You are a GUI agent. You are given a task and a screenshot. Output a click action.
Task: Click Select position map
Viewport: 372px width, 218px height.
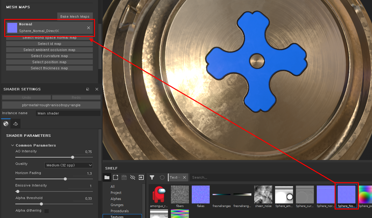pos(49,62)
